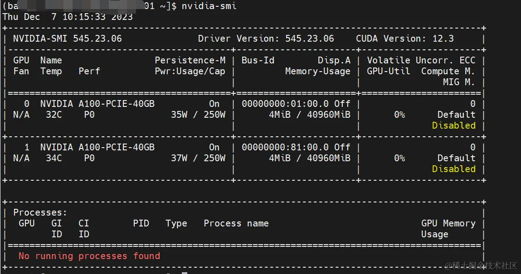Click the "CI ID" processes table header
Viewport: 521px width, 274px height.
(84, 229)
